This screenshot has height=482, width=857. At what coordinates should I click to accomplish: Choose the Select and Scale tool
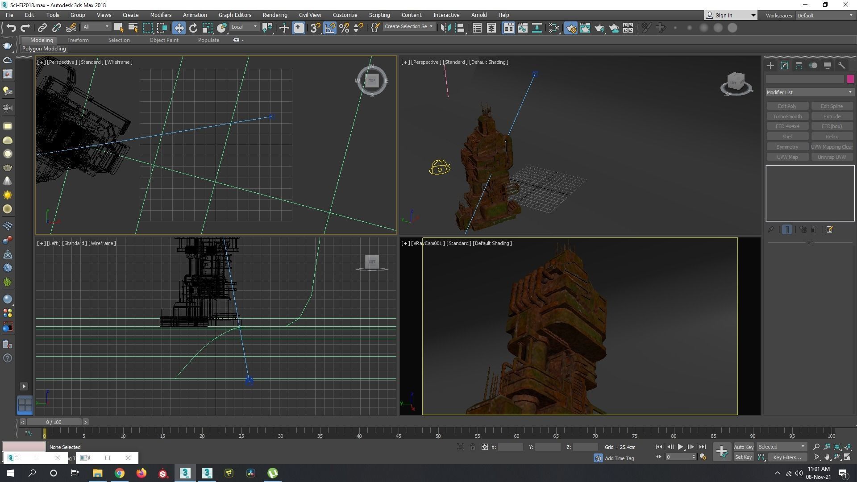(207, 28)
